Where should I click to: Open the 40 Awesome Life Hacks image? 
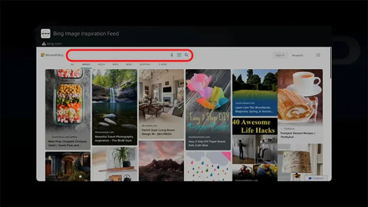click(x=255, y=149)
